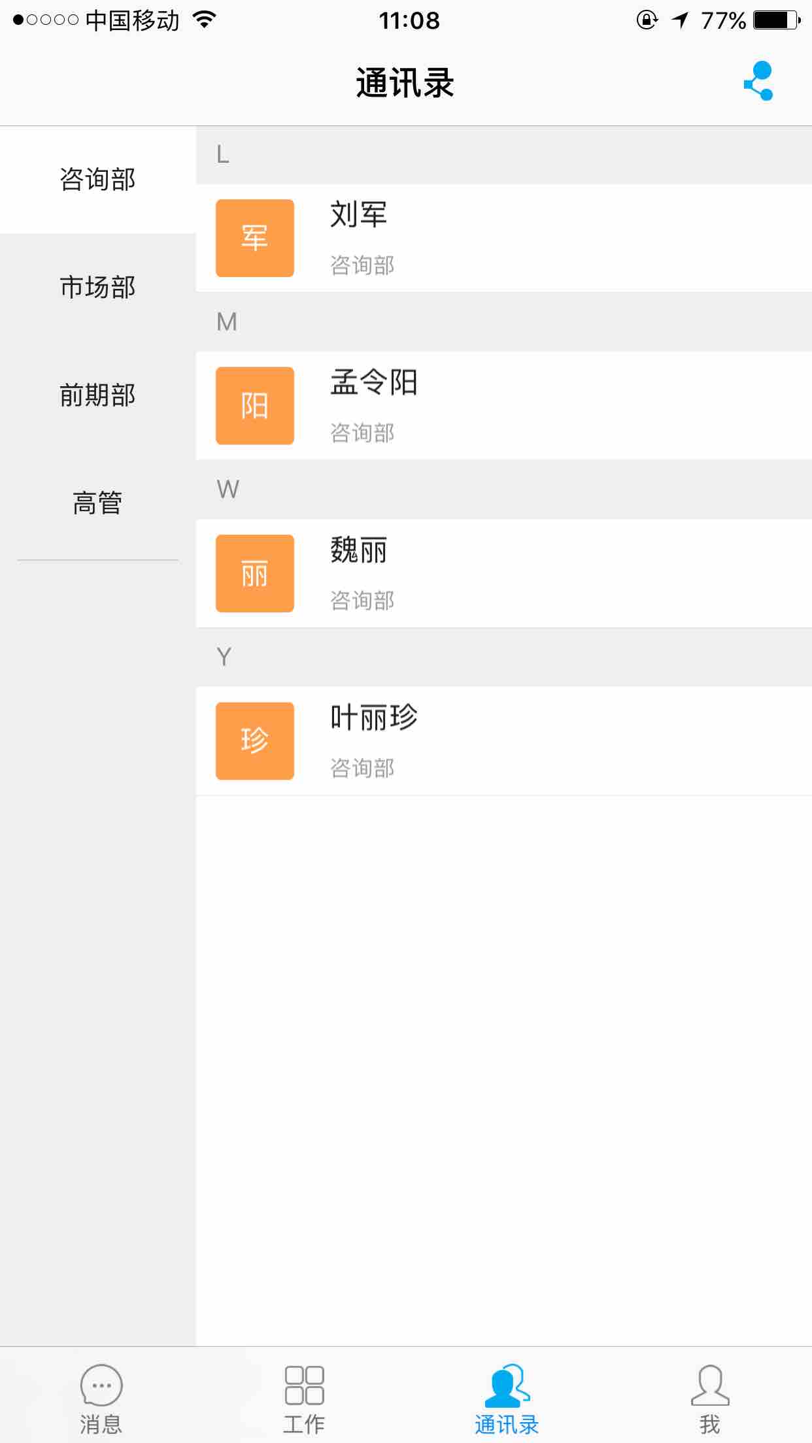Viewport: 812px width, 1443px height.
Task: Tap the W section header
Action: click(x=504, y=489)
